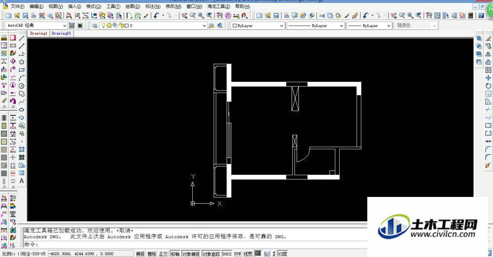The width and height of the screenshot is (493, 257).
Task: Select the Table tool in draw toolbar
Action: click(22, 173)
